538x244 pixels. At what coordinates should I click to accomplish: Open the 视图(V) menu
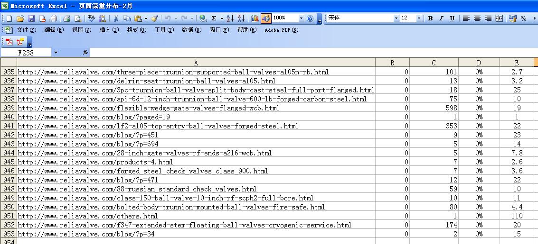(81, 30)
